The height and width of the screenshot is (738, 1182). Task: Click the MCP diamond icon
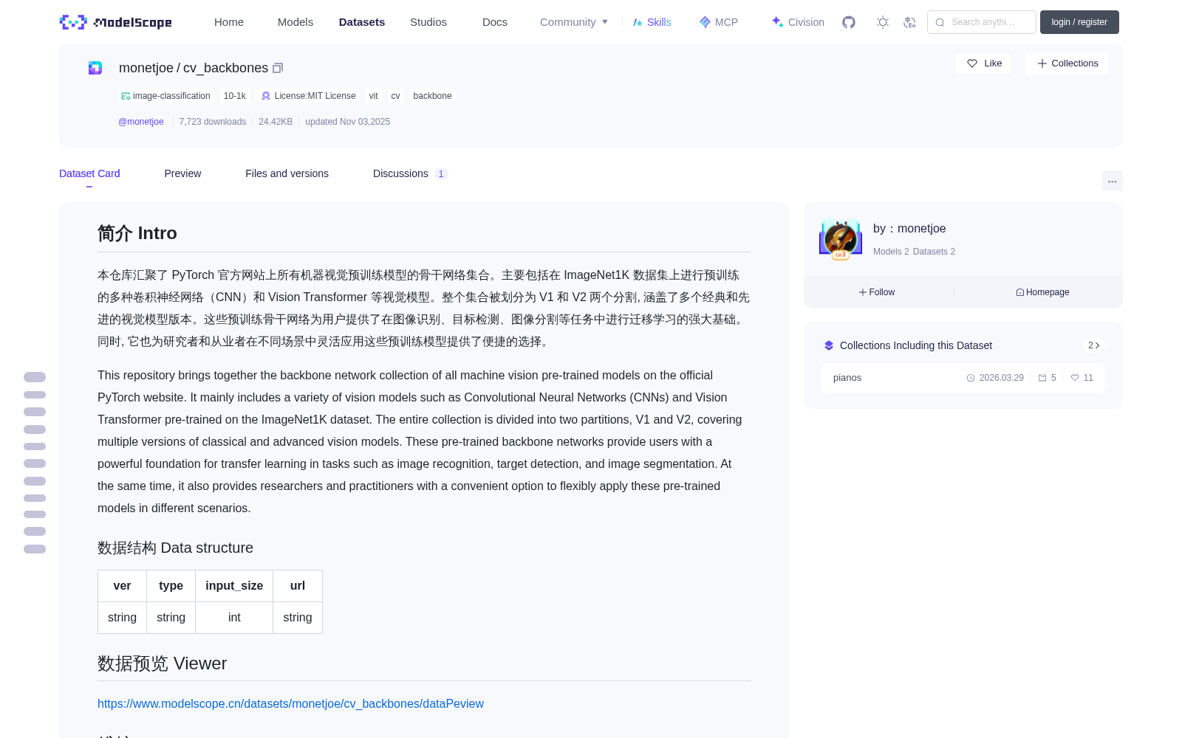pos(705,22)
